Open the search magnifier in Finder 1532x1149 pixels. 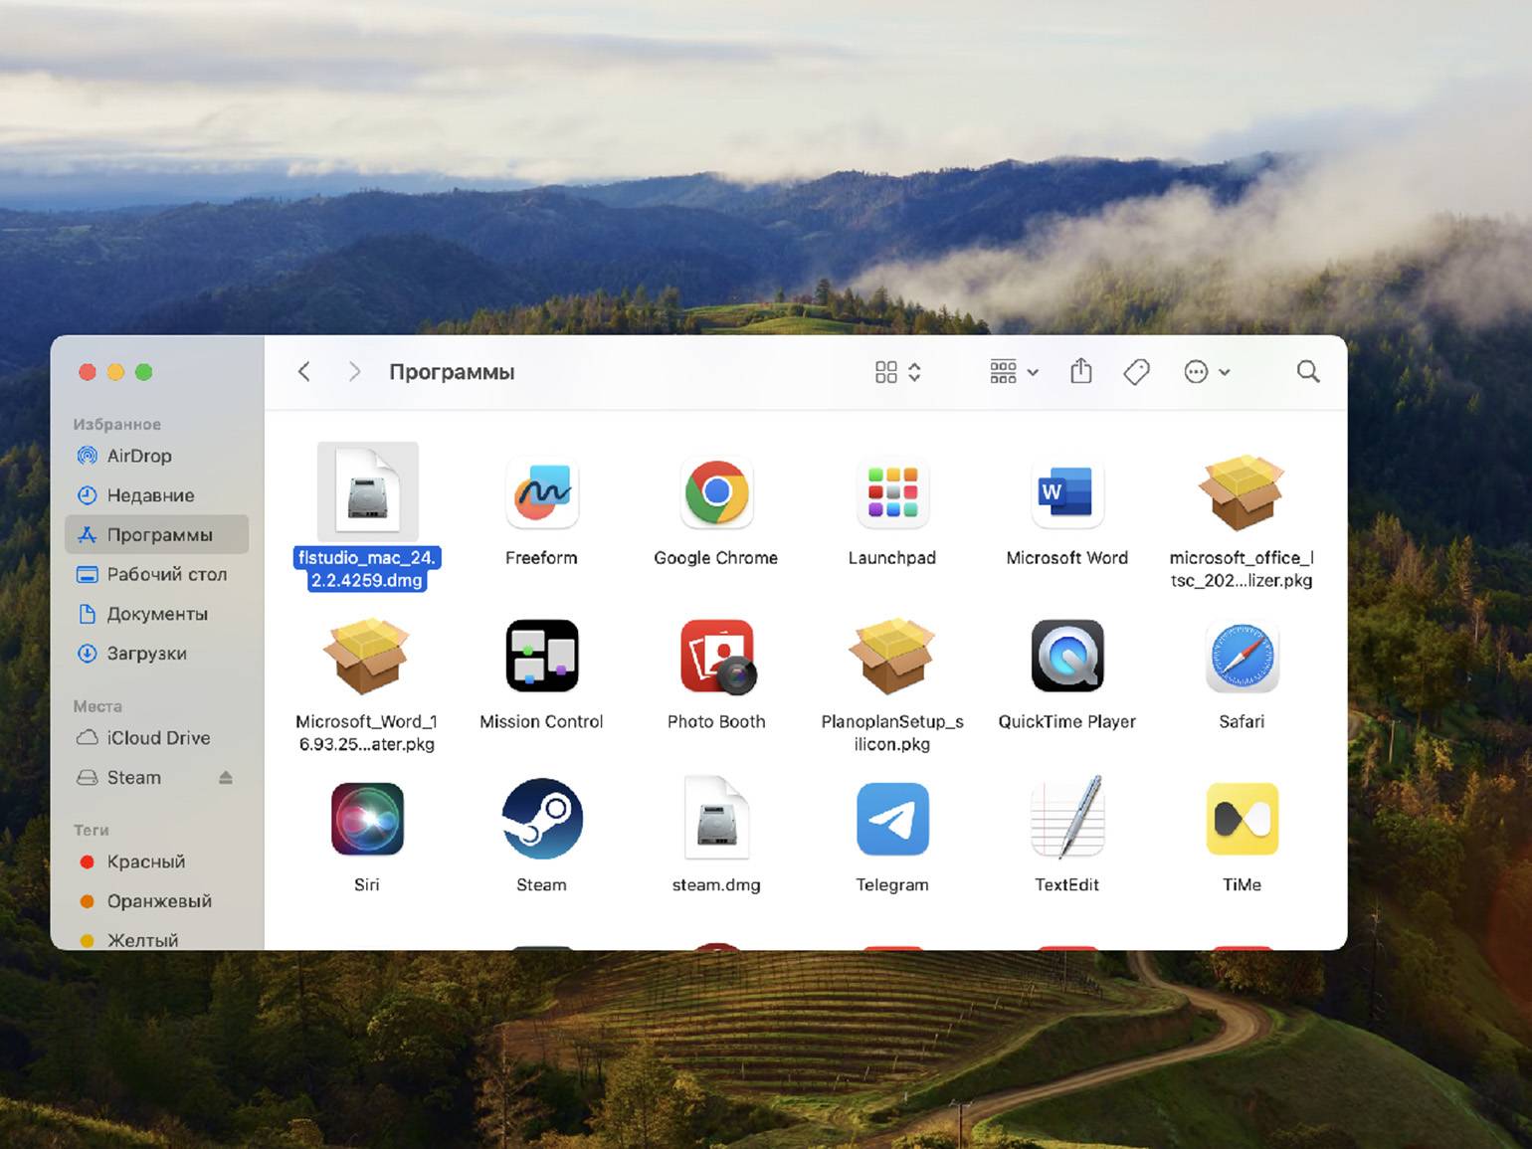point(1308,372)
